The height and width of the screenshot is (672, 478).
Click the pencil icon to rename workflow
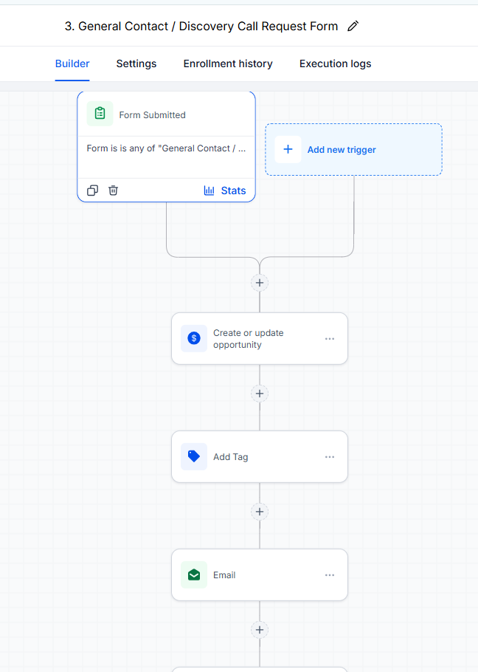pos(353,26)
